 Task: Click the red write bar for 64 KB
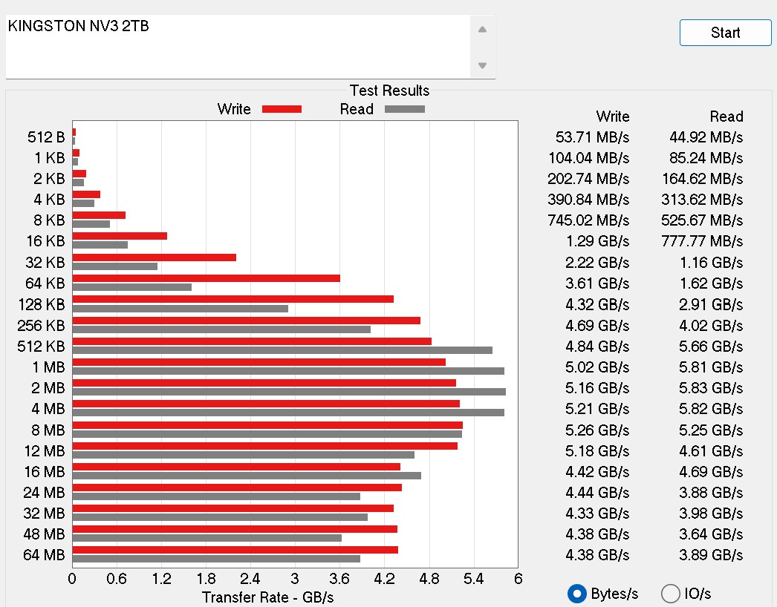206,278
